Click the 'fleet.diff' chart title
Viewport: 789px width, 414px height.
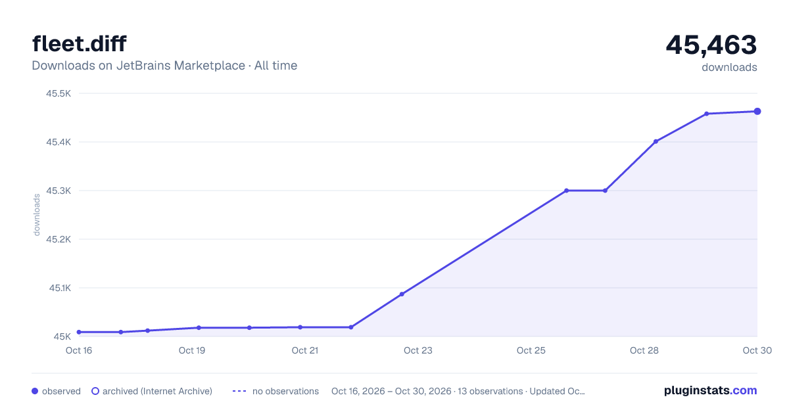[79, 43]
